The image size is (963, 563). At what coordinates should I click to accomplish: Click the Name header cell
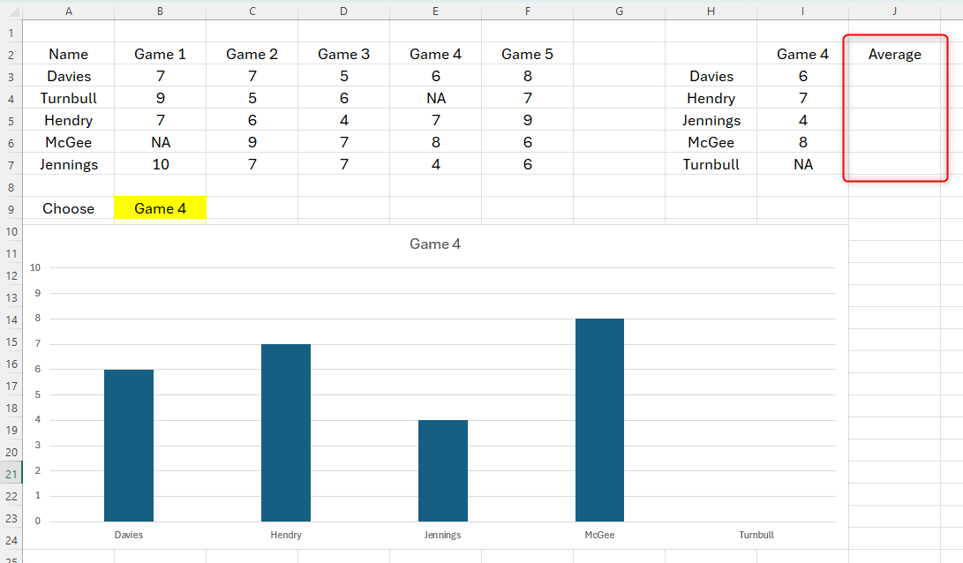point(68,54)
